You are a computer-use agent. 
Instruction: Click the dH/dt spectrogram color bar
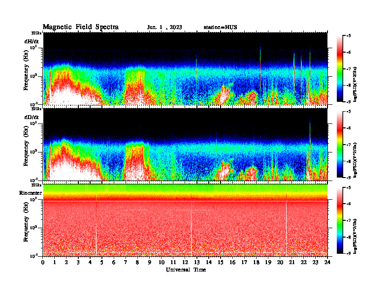(340, 68)
